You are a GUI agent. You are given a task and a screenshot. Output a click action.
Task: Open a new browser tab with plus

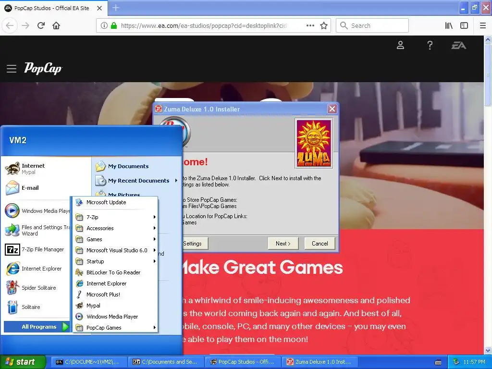coord(116,8)
